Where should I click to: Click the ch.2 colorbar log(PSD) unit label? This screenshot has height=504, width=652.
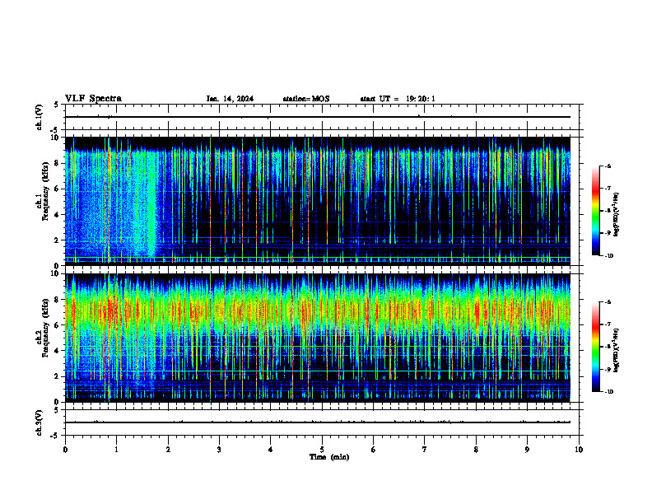click(617, 351)
